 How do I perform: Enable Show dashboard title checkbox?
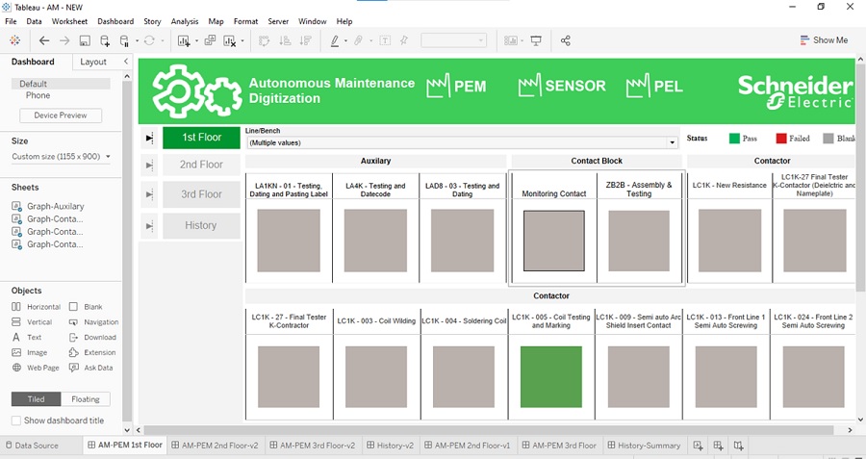tap(16, 421)
